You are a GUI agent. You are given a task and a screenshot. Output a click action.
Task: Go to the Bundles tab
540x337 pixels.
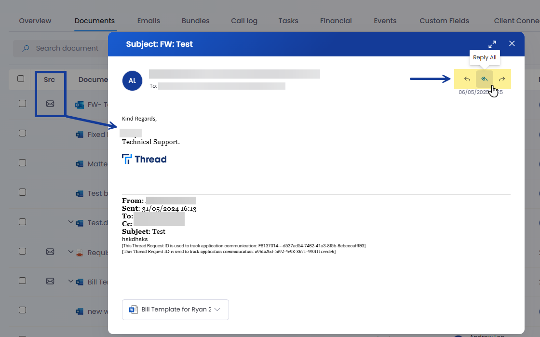click(196, 21)
